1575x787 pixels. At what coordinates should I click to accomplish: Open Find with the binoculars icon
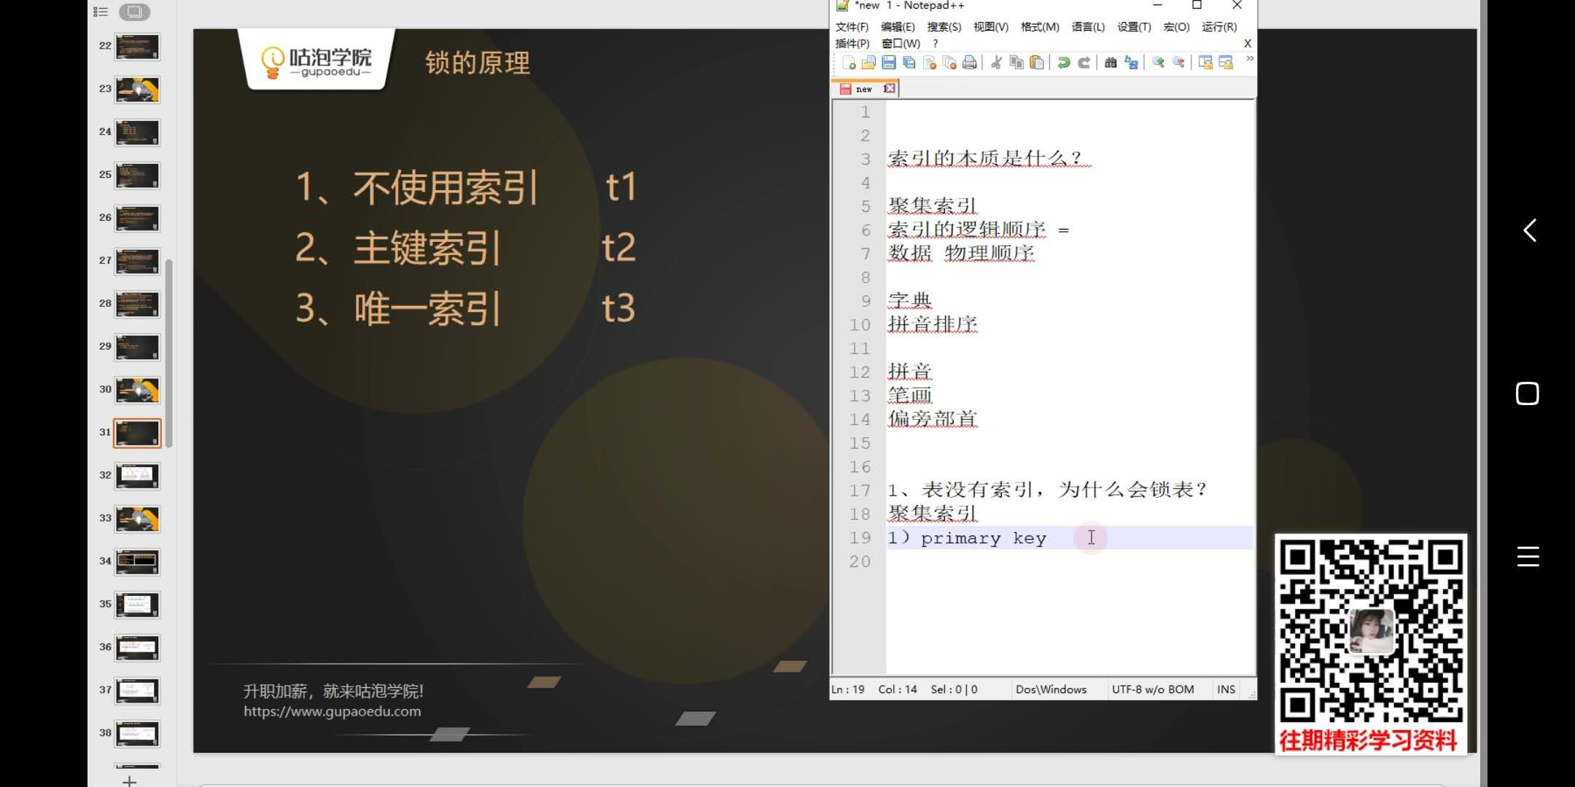(1111, 63)
